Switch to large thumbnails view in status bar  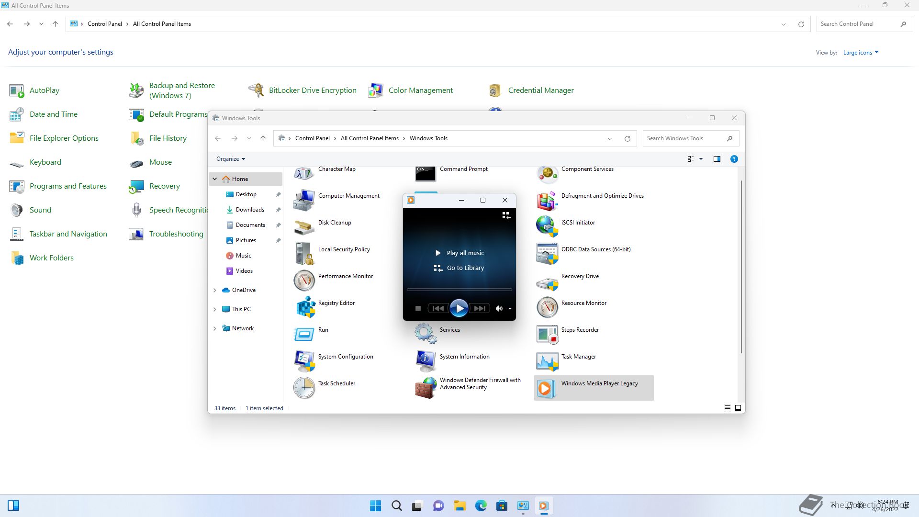(x=738, y=408)
